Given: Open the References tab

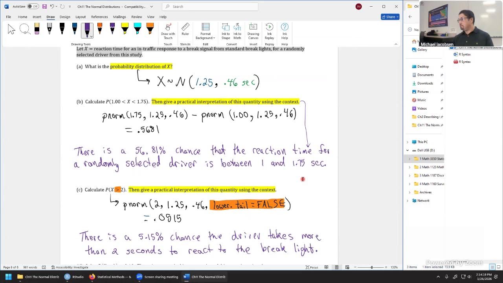Looking at the screenshot, I should (x=99, y=17).
